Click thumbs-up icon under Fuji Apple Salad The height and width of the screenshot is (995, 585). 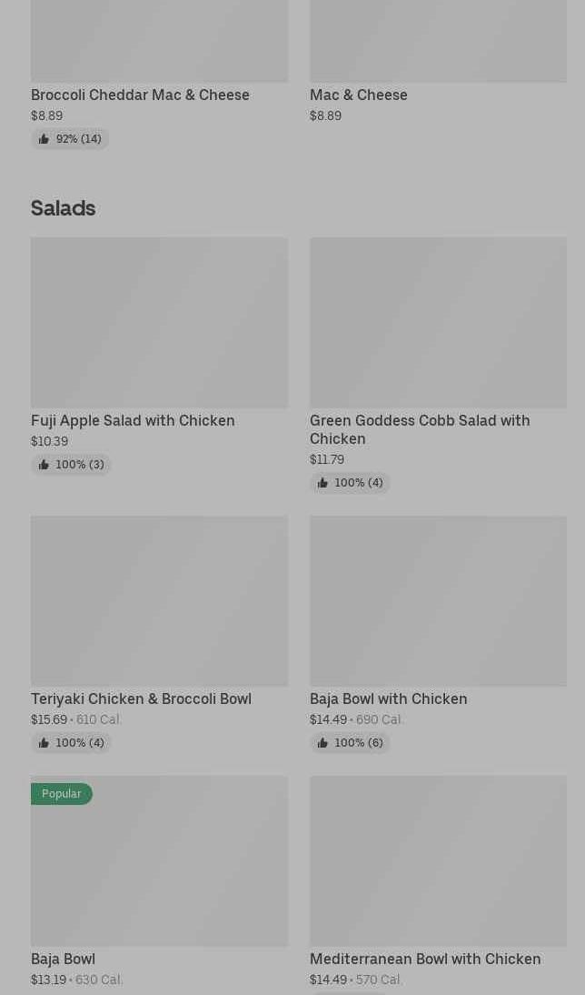coord(44,465)
